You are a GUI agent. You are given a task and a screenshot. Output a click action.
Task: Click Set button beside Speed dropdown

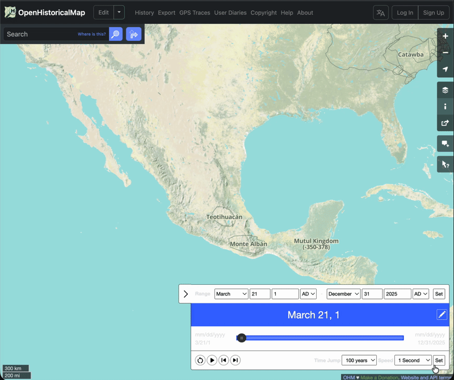tap(439, 360)
